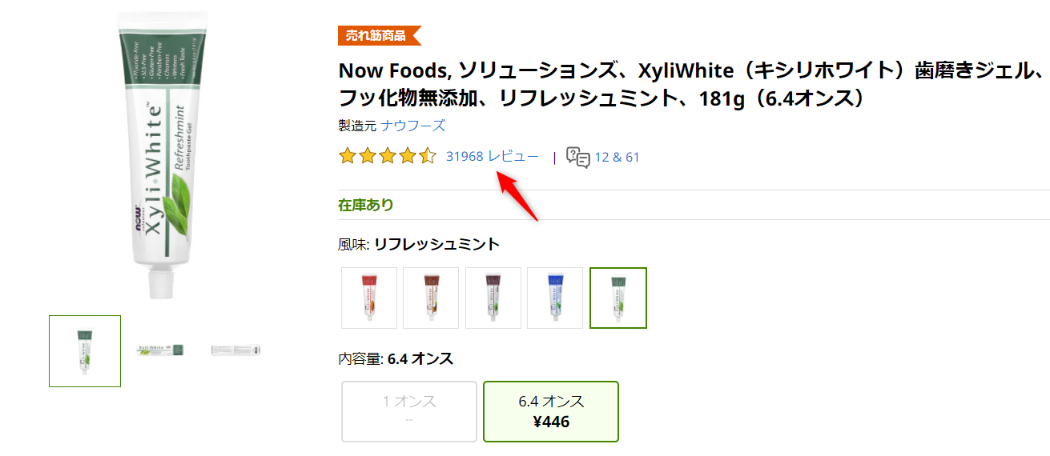
Task: Choose the dark purple tube flavor swatch
Action: (x=493, y=298)
